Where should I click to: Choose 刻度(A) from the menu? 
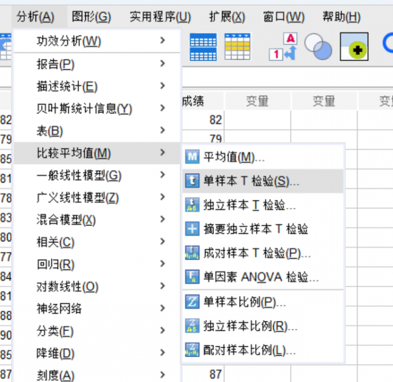pos(97,375)
